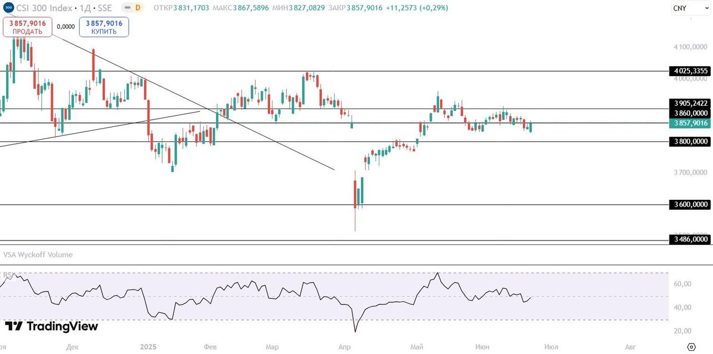
Task: Open chart settings gear at bottom right
Action: click(x=691, y=347)
